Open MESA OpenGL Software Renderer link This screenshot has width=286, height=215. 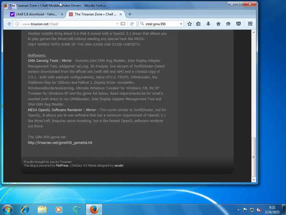[55, 110]
